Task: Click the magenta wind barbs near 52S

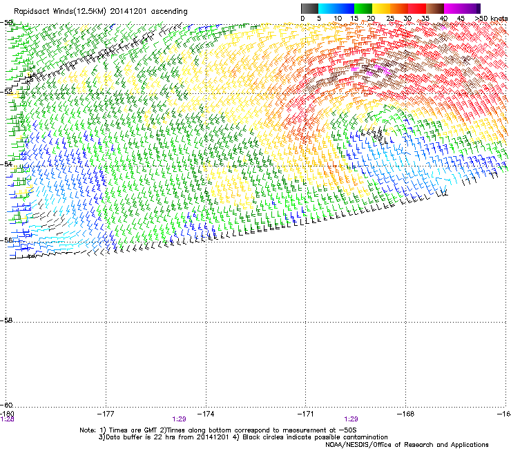Action: (x=372, y=70)
